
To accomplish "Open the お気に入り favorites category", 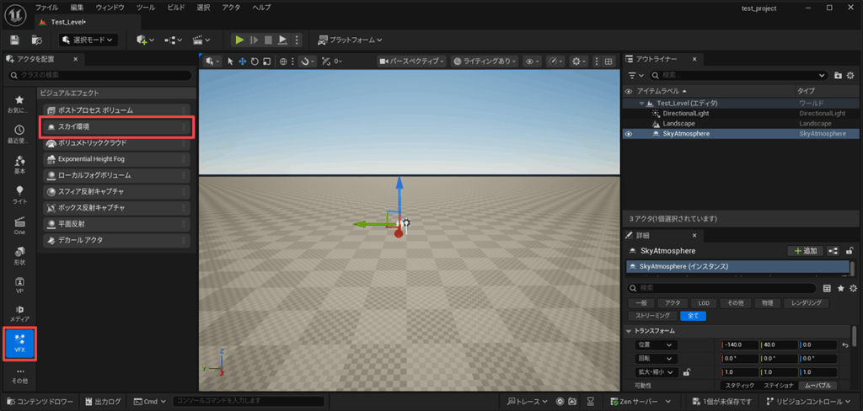I will [19, 104].
